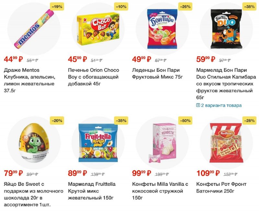Open the Mentos dragee product image
Image resolution: width=259 pixels, height=211 pixels.
[34, 29]
